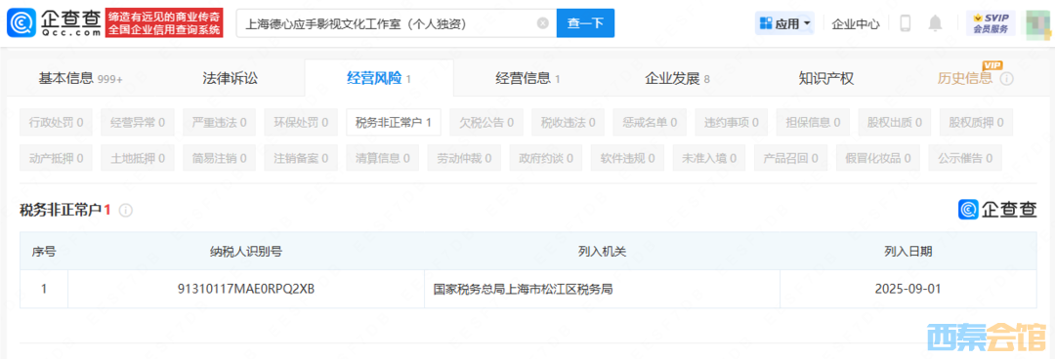Select 违约事项 0 filter
Image resolution: width=1055 pixels, height=359 pixels.
tap(732, 122)
